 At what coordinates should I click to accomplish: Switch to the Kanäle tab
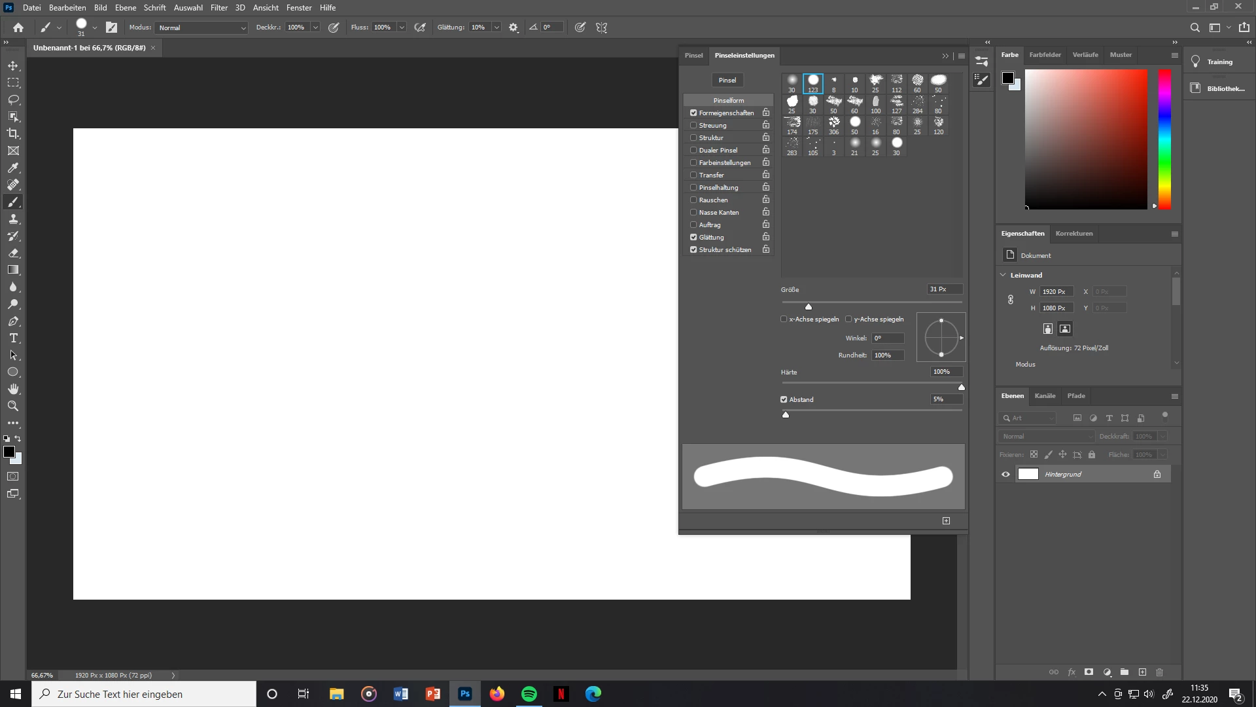click(1045, 396)
